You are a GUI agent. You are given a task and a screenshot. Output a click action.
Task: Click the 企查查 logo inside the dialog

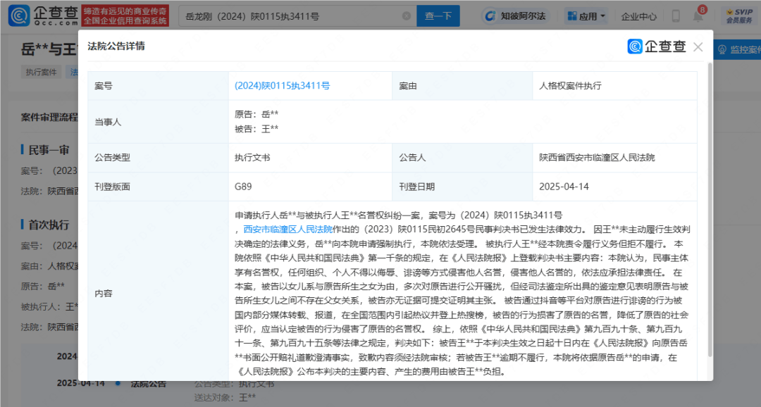(x=654, y=46)
